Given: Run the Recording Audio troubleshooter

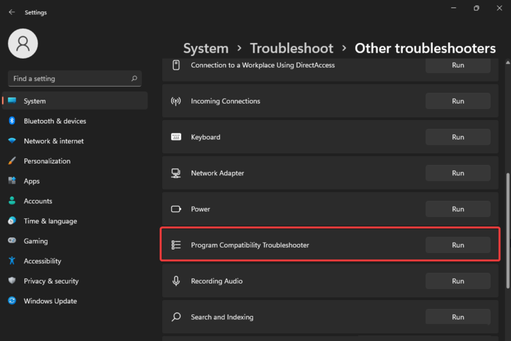Looking at the screenshot, I should click(x=458, y=281).
